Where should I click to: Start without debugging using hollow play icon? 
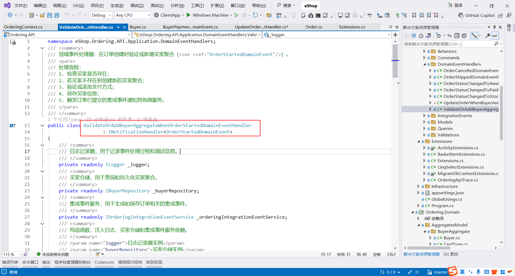tap(236, 15)
